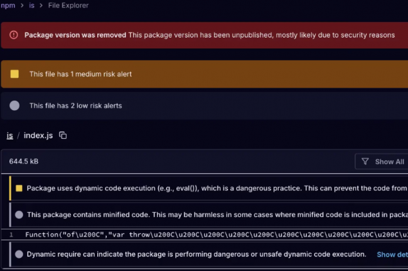This screenshot has height=271, width=408.
Task: Click line number 1 in code view
Action: pos(11,235)
